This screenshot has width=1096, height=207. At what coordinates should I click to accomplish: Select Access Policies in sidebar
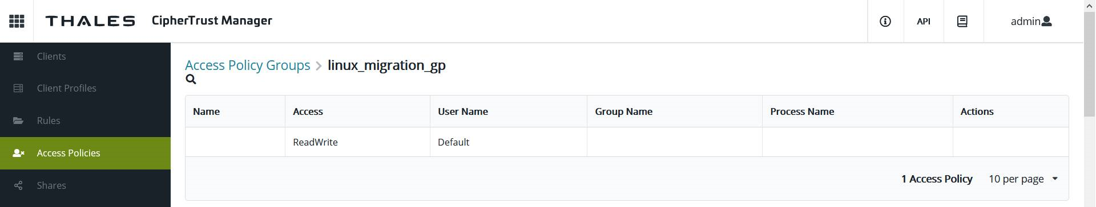click(x=85, y=153)
